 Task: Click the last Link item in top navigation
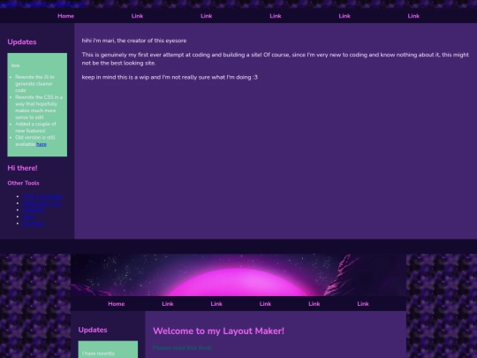coord(413,16)
